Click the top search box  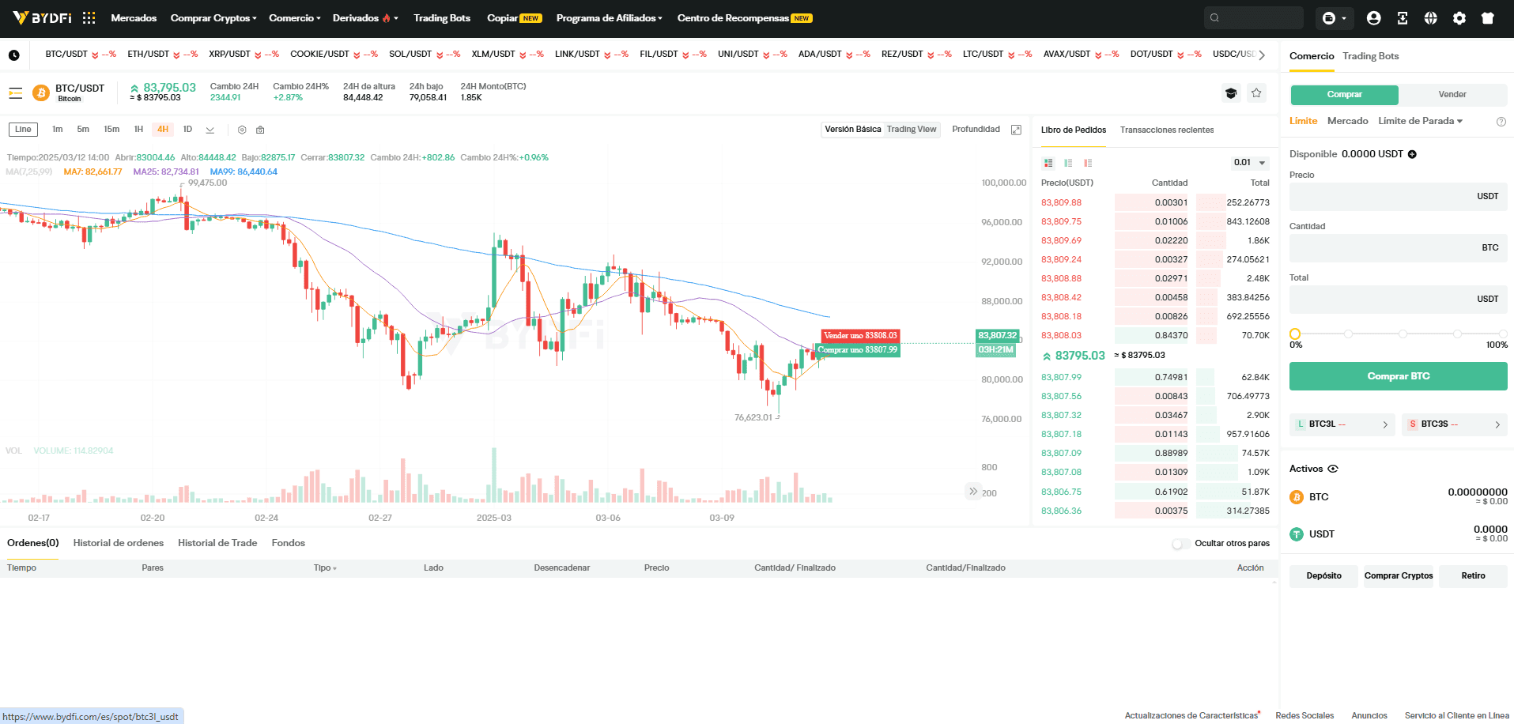(x=1254, y=17)
